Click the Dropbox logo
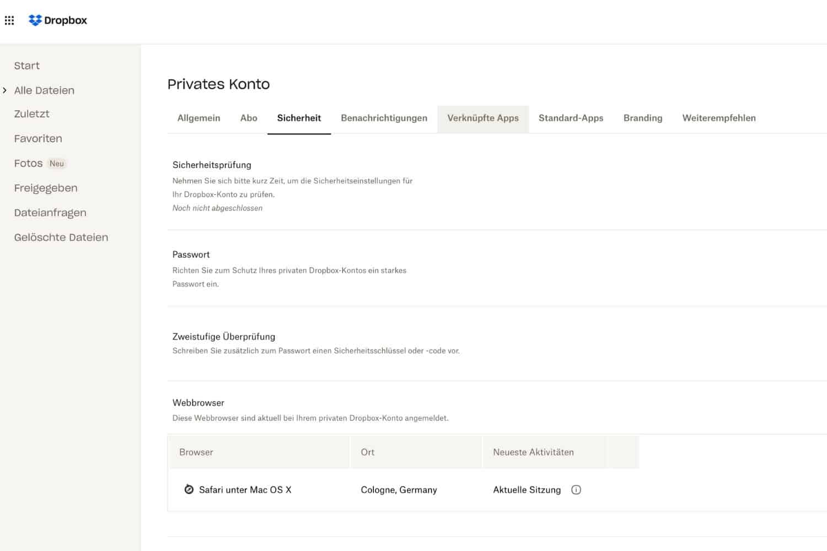 tap(58, 20)
